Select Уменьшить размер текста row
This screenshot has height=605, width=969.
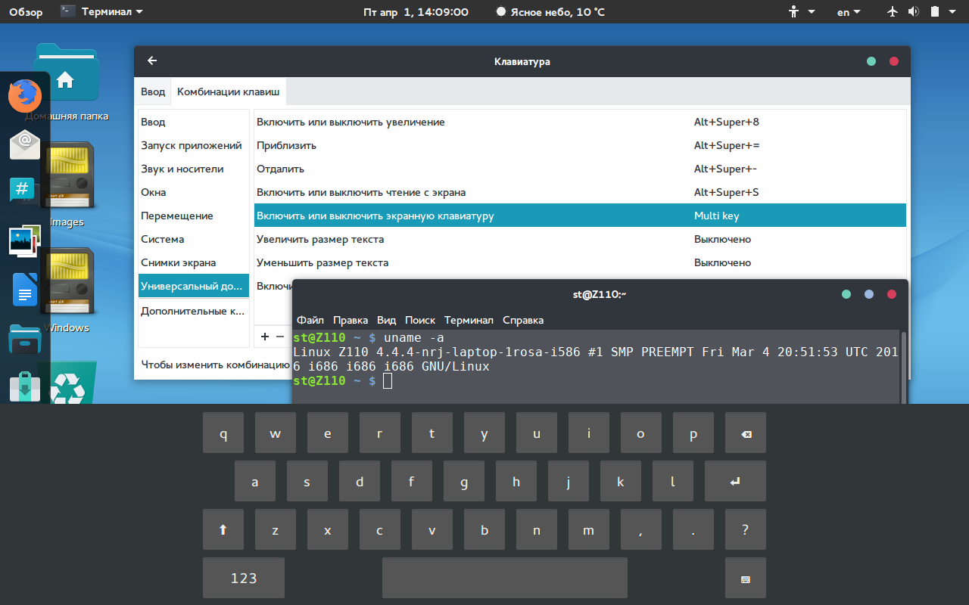[x=580, y=262]
